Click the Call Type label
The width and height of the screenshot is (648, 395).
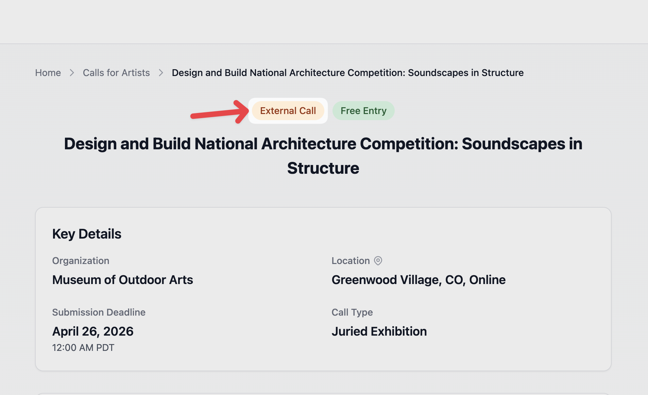click(x=352, y=312)
